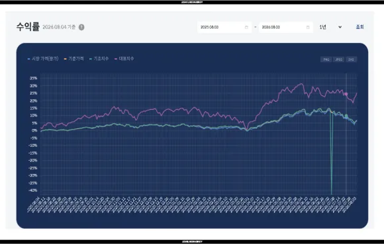Open the start date calendar icon
The image size is (384, 244).
click(246, 27)
